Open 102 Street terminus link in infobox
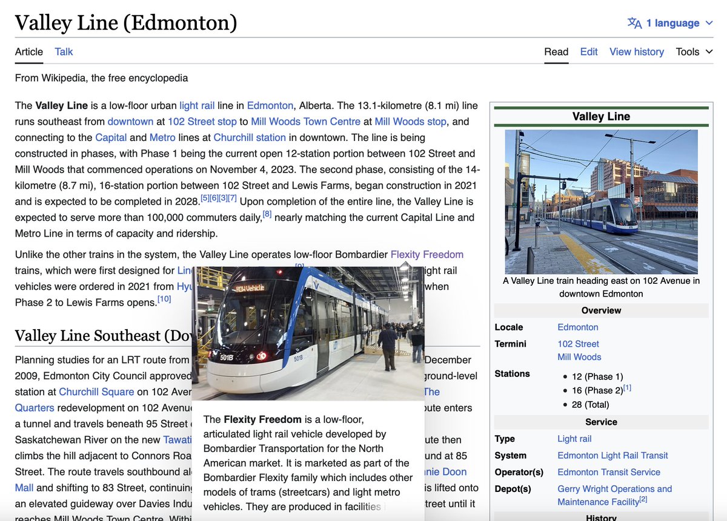The width and height of the screenshot is (727, 521). [x=579, y=344]
